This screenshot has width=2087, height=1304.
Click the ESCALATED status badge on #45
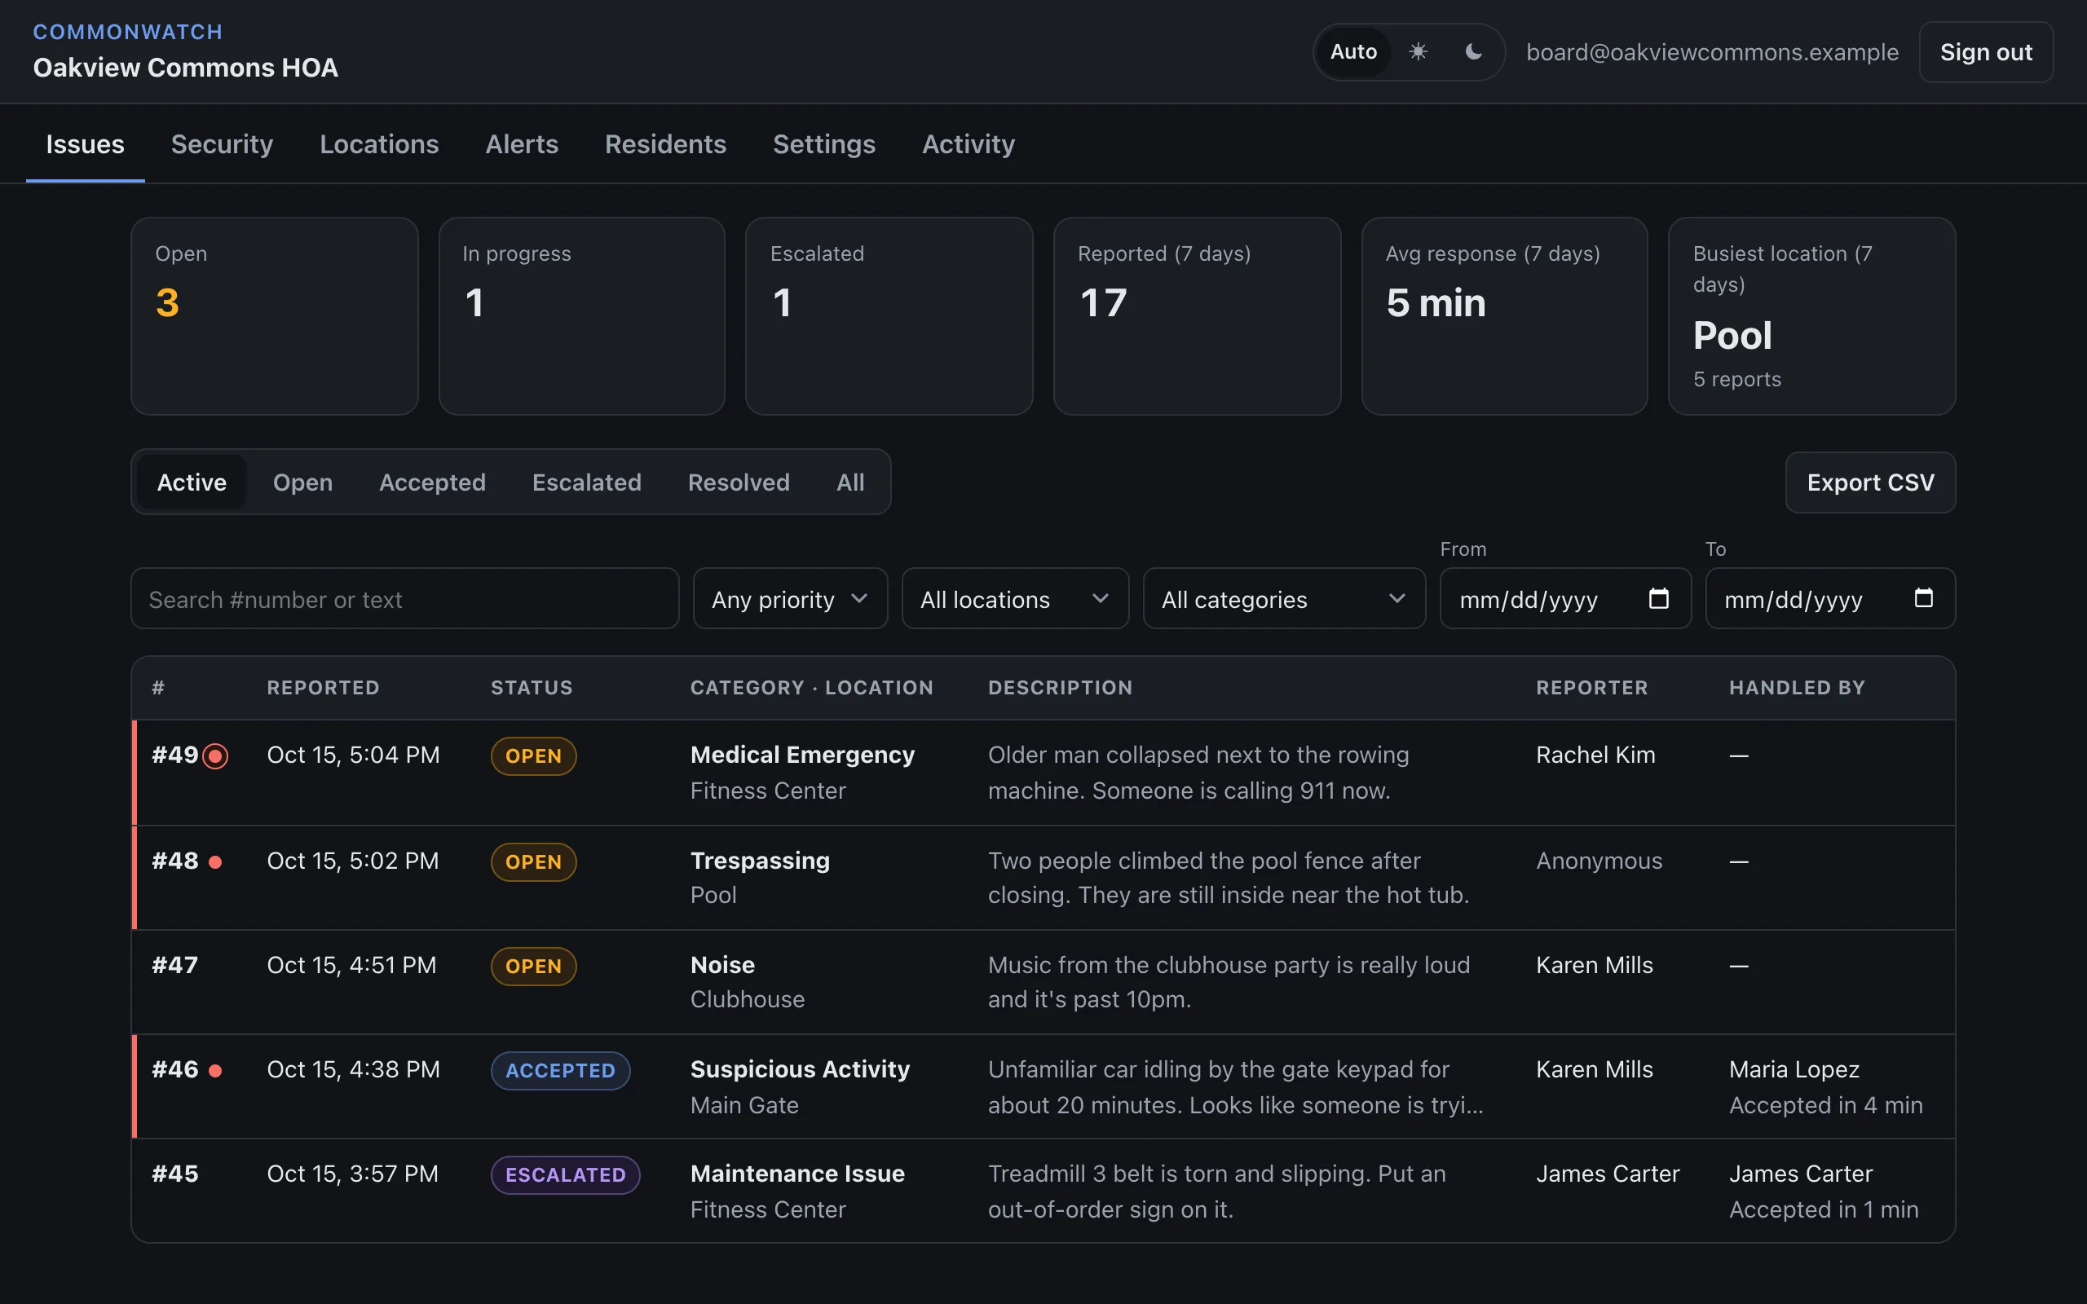coord(565,1174)
